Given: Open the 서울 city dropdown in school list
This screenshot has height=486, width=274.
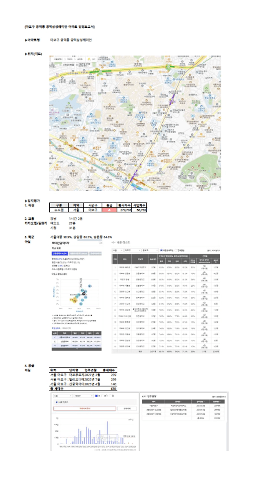Looking at the screenshot, I should point(117,250).
